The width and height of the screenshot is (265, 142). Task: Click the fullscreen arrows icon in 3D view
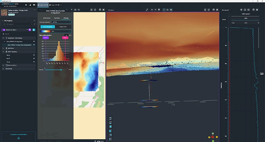147,10
